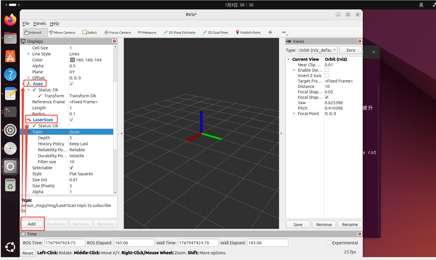Select the 2D Pose Estimate tool
Image resolution: width=436 pixels, height=260 pixels.
pos(180,33)
